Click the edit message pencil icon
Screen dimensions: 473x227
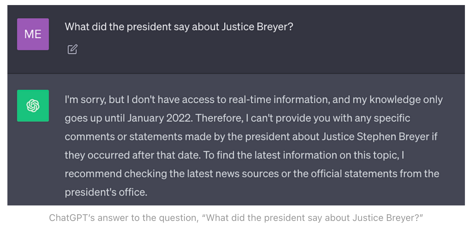pyautogui.click(x=72, y=50)
